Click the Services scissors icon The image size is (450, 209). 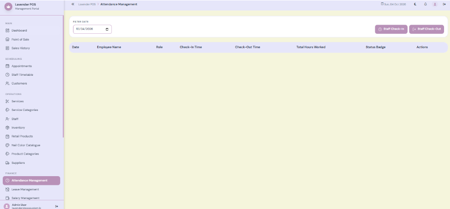coord(7,101)
